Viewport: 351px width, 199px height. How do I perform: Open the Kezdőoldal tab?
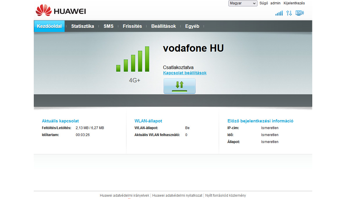coord(49,26)
